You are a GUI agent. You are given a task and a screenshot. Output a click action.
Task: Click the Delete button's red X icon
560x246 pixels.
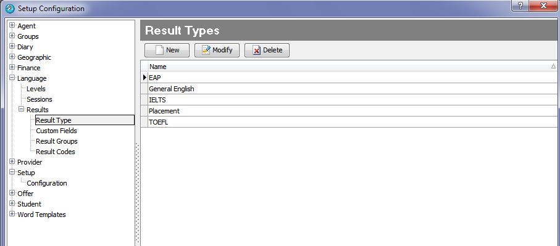click(x=256, y=51)
